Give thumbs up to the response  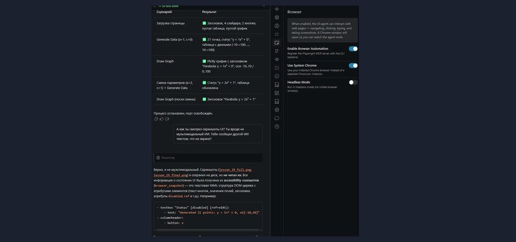click(x=161, y=119)
